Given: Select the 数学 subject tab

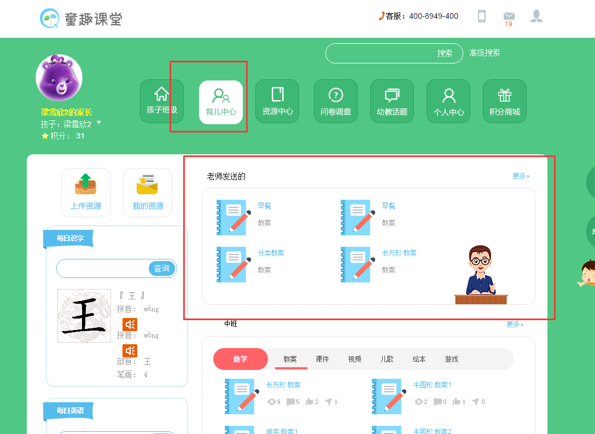Looking at the screenshot, I should coord(241,359).
